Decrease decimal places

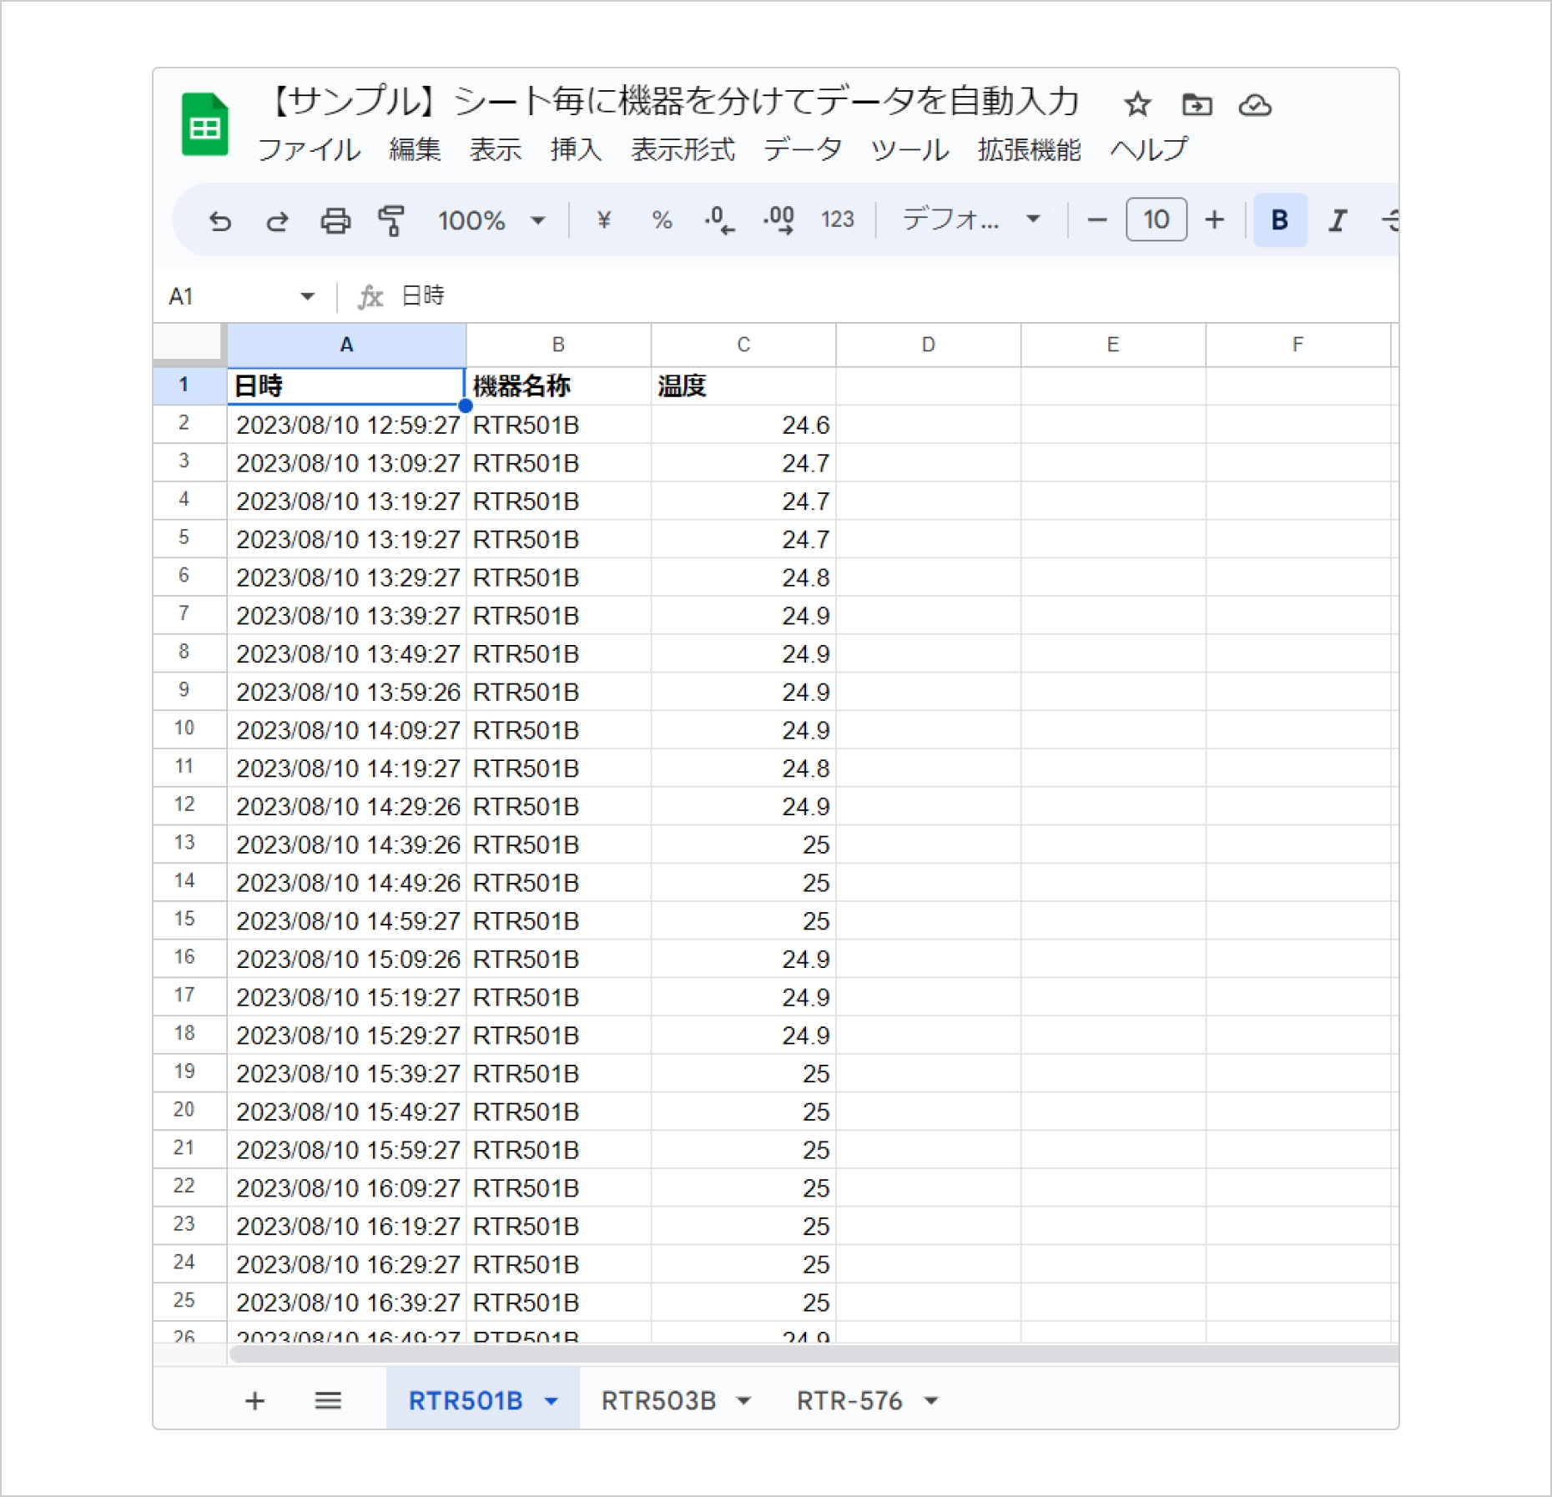(719, 220)
